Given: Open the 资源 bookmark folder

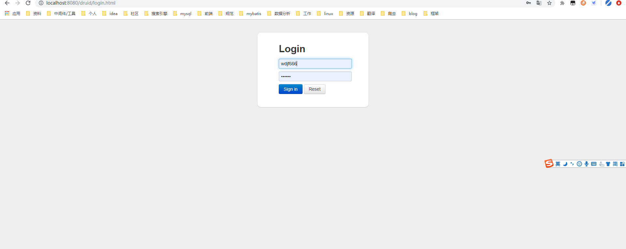Looking at the screenshot, I should pyautogui.click(x=347, y=13).
